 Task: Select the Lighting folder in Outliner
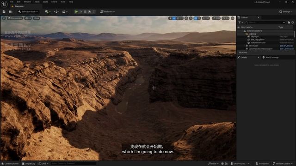point(265,34)
